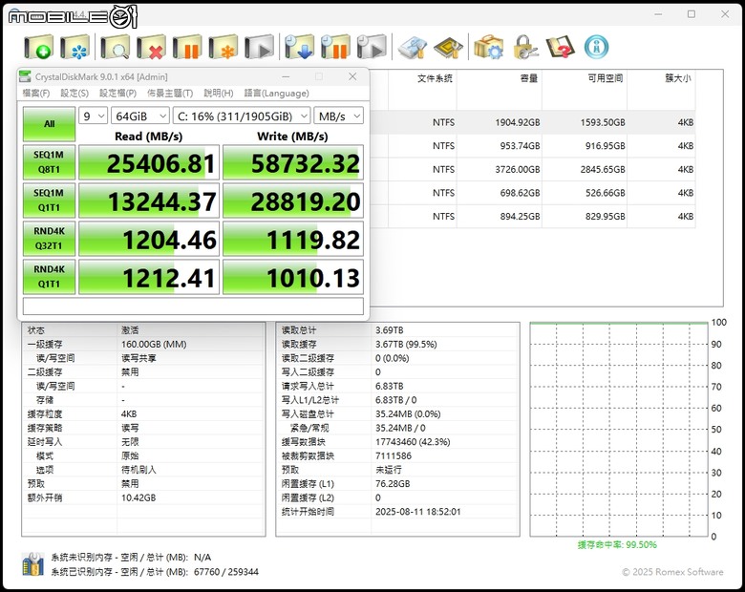The image size is (745, 592).
Task: Open the 佈景主題(T) menu in CrystalDiskMark
Action: coord(170,94)
